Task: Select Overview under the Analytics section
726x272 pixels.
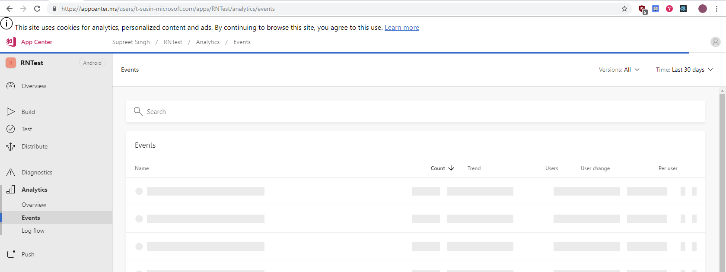Action: point(34,204)
